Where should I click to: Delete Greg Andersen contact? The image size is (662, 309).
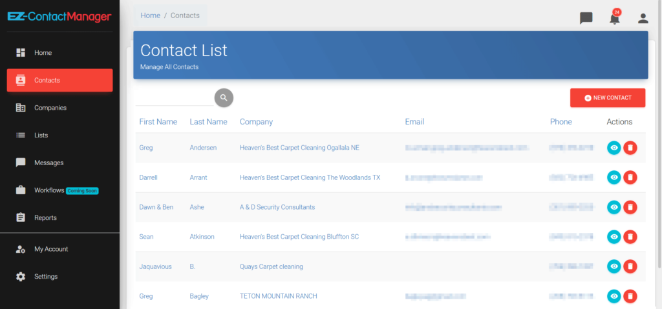[x=630, y=148]
